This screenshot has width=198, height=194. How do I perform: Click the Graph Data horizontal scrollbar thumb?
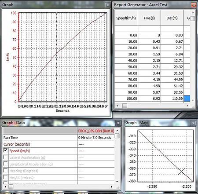[x=11, y=187]
